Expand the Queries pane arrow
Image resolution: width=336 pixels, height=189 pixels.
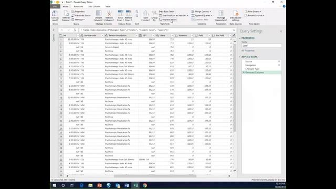click(54, 30)
